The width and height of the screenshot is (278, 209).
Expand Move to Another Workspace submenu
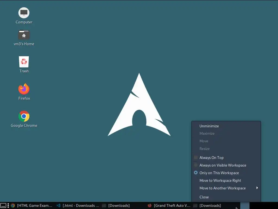pyautogui.click(x=226, y=188)
